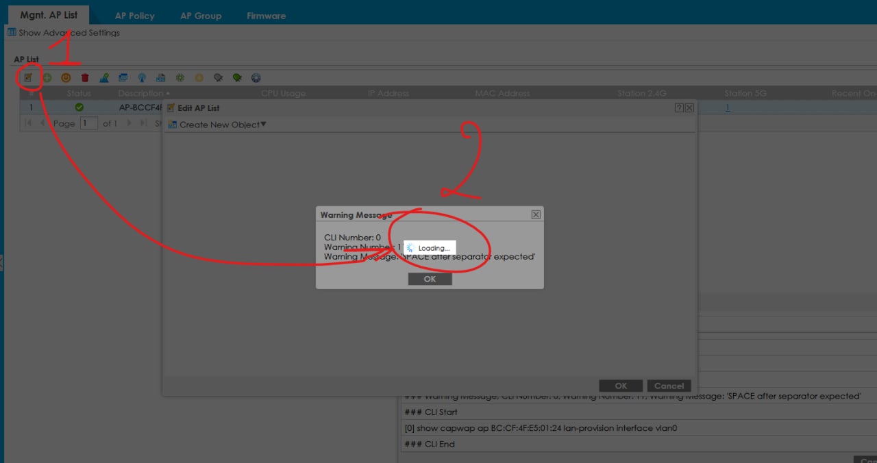Click the Station 5G value link '1'

[727, 108]
